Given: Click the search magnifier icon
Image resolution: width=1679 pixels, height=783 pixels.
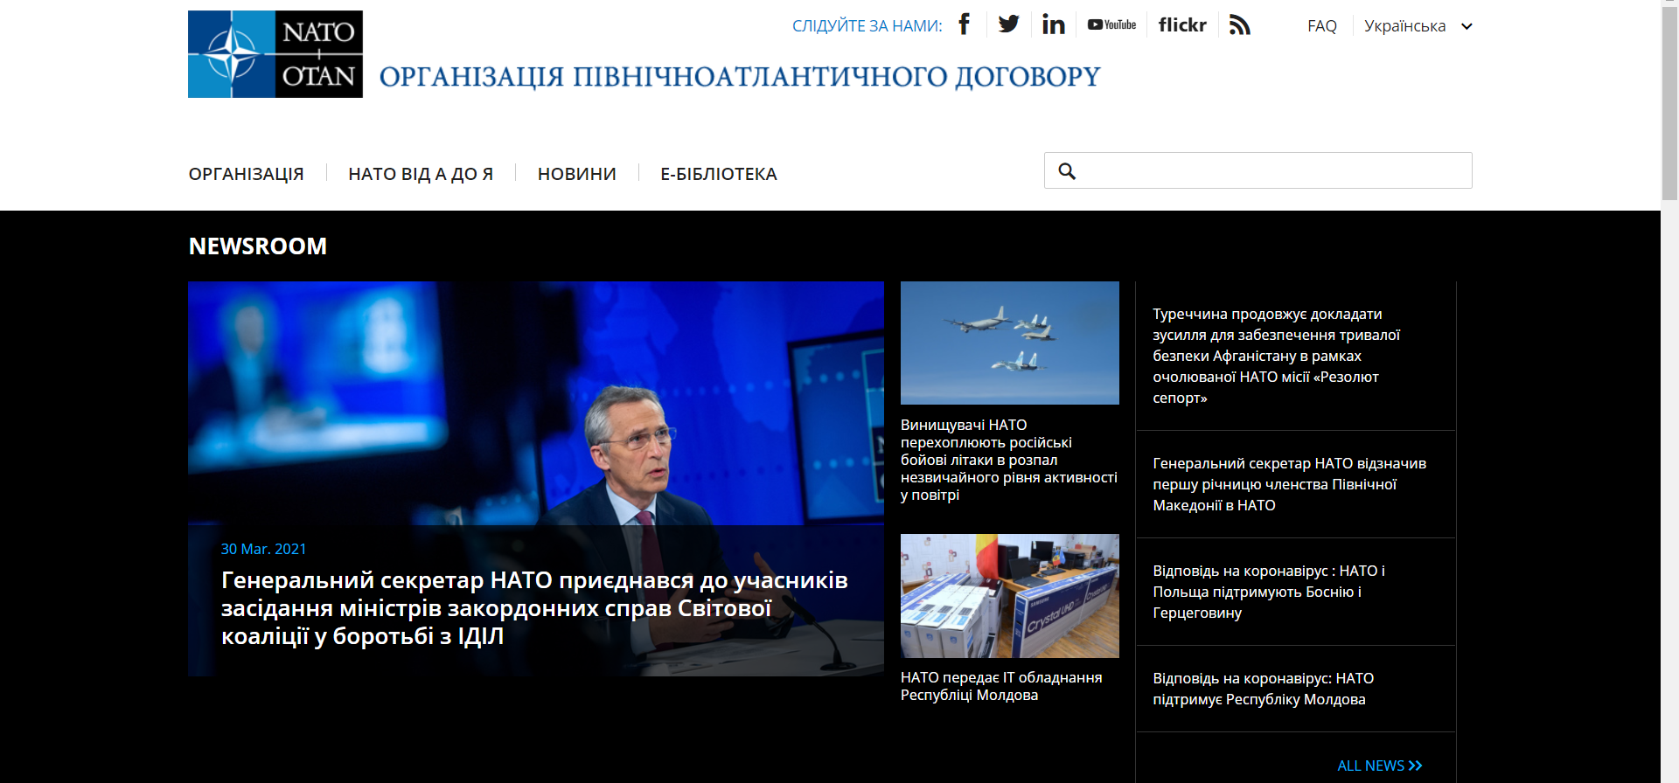Looking at the screenshot, I should click(1067, 171).
